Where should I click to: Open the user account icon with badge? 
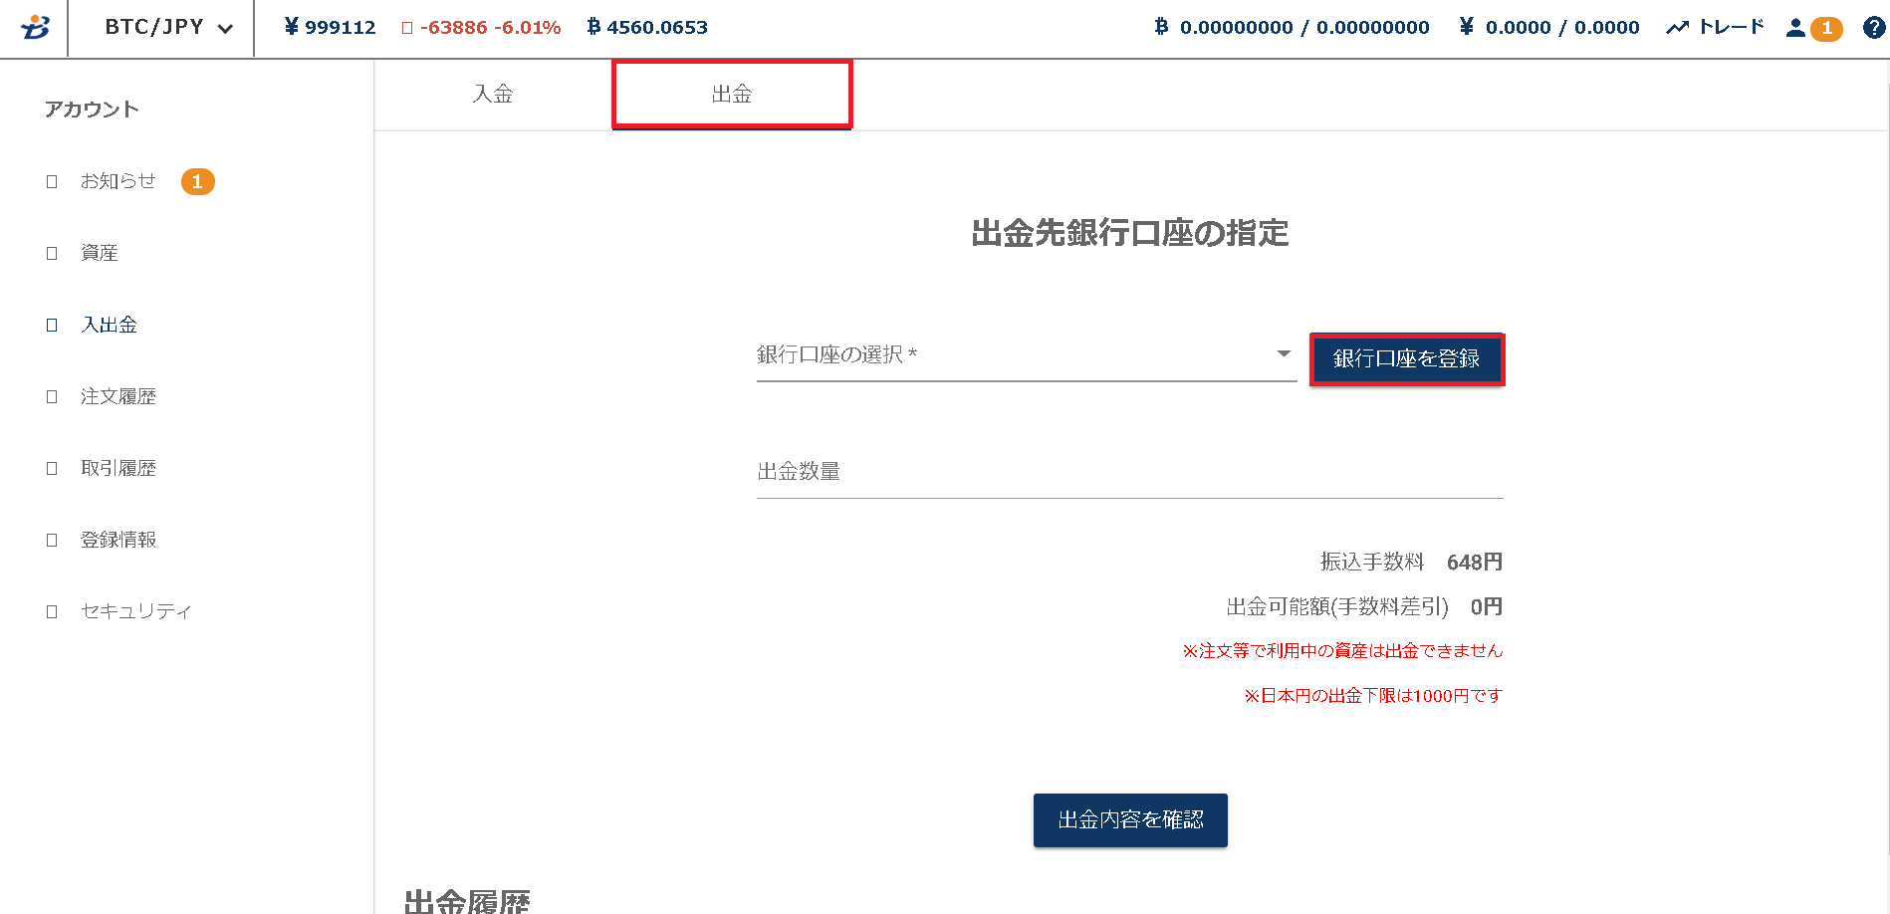[x=1813, y=28]
